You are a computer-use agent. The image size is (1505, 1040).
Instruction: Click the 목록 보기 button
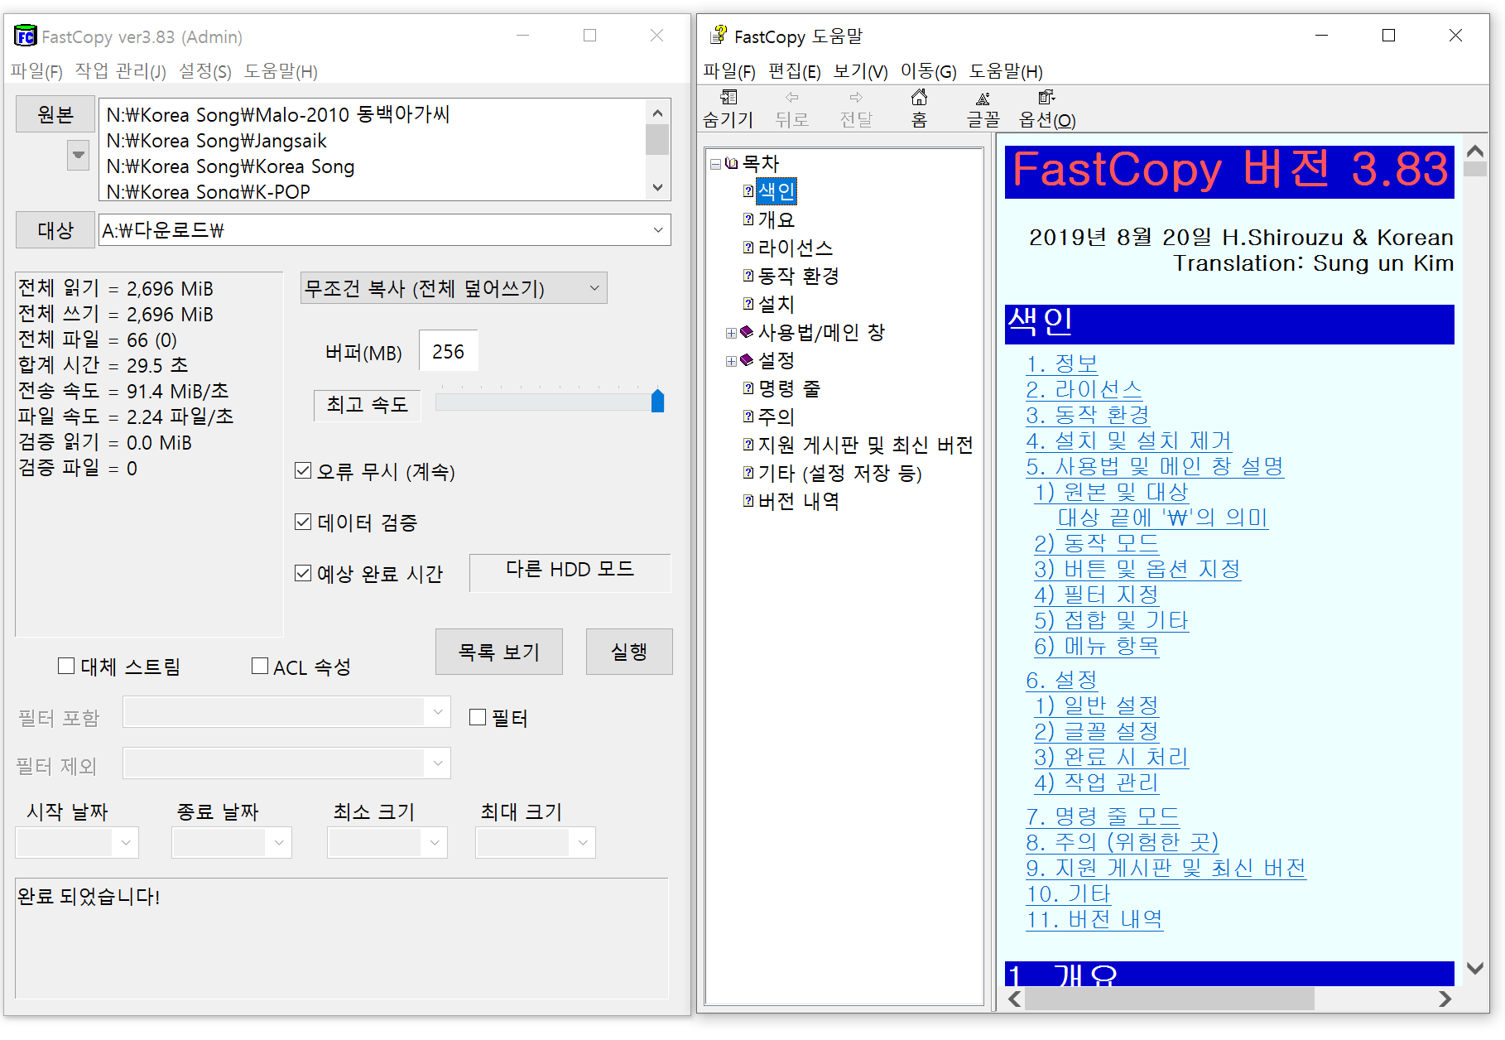(499, 652)
